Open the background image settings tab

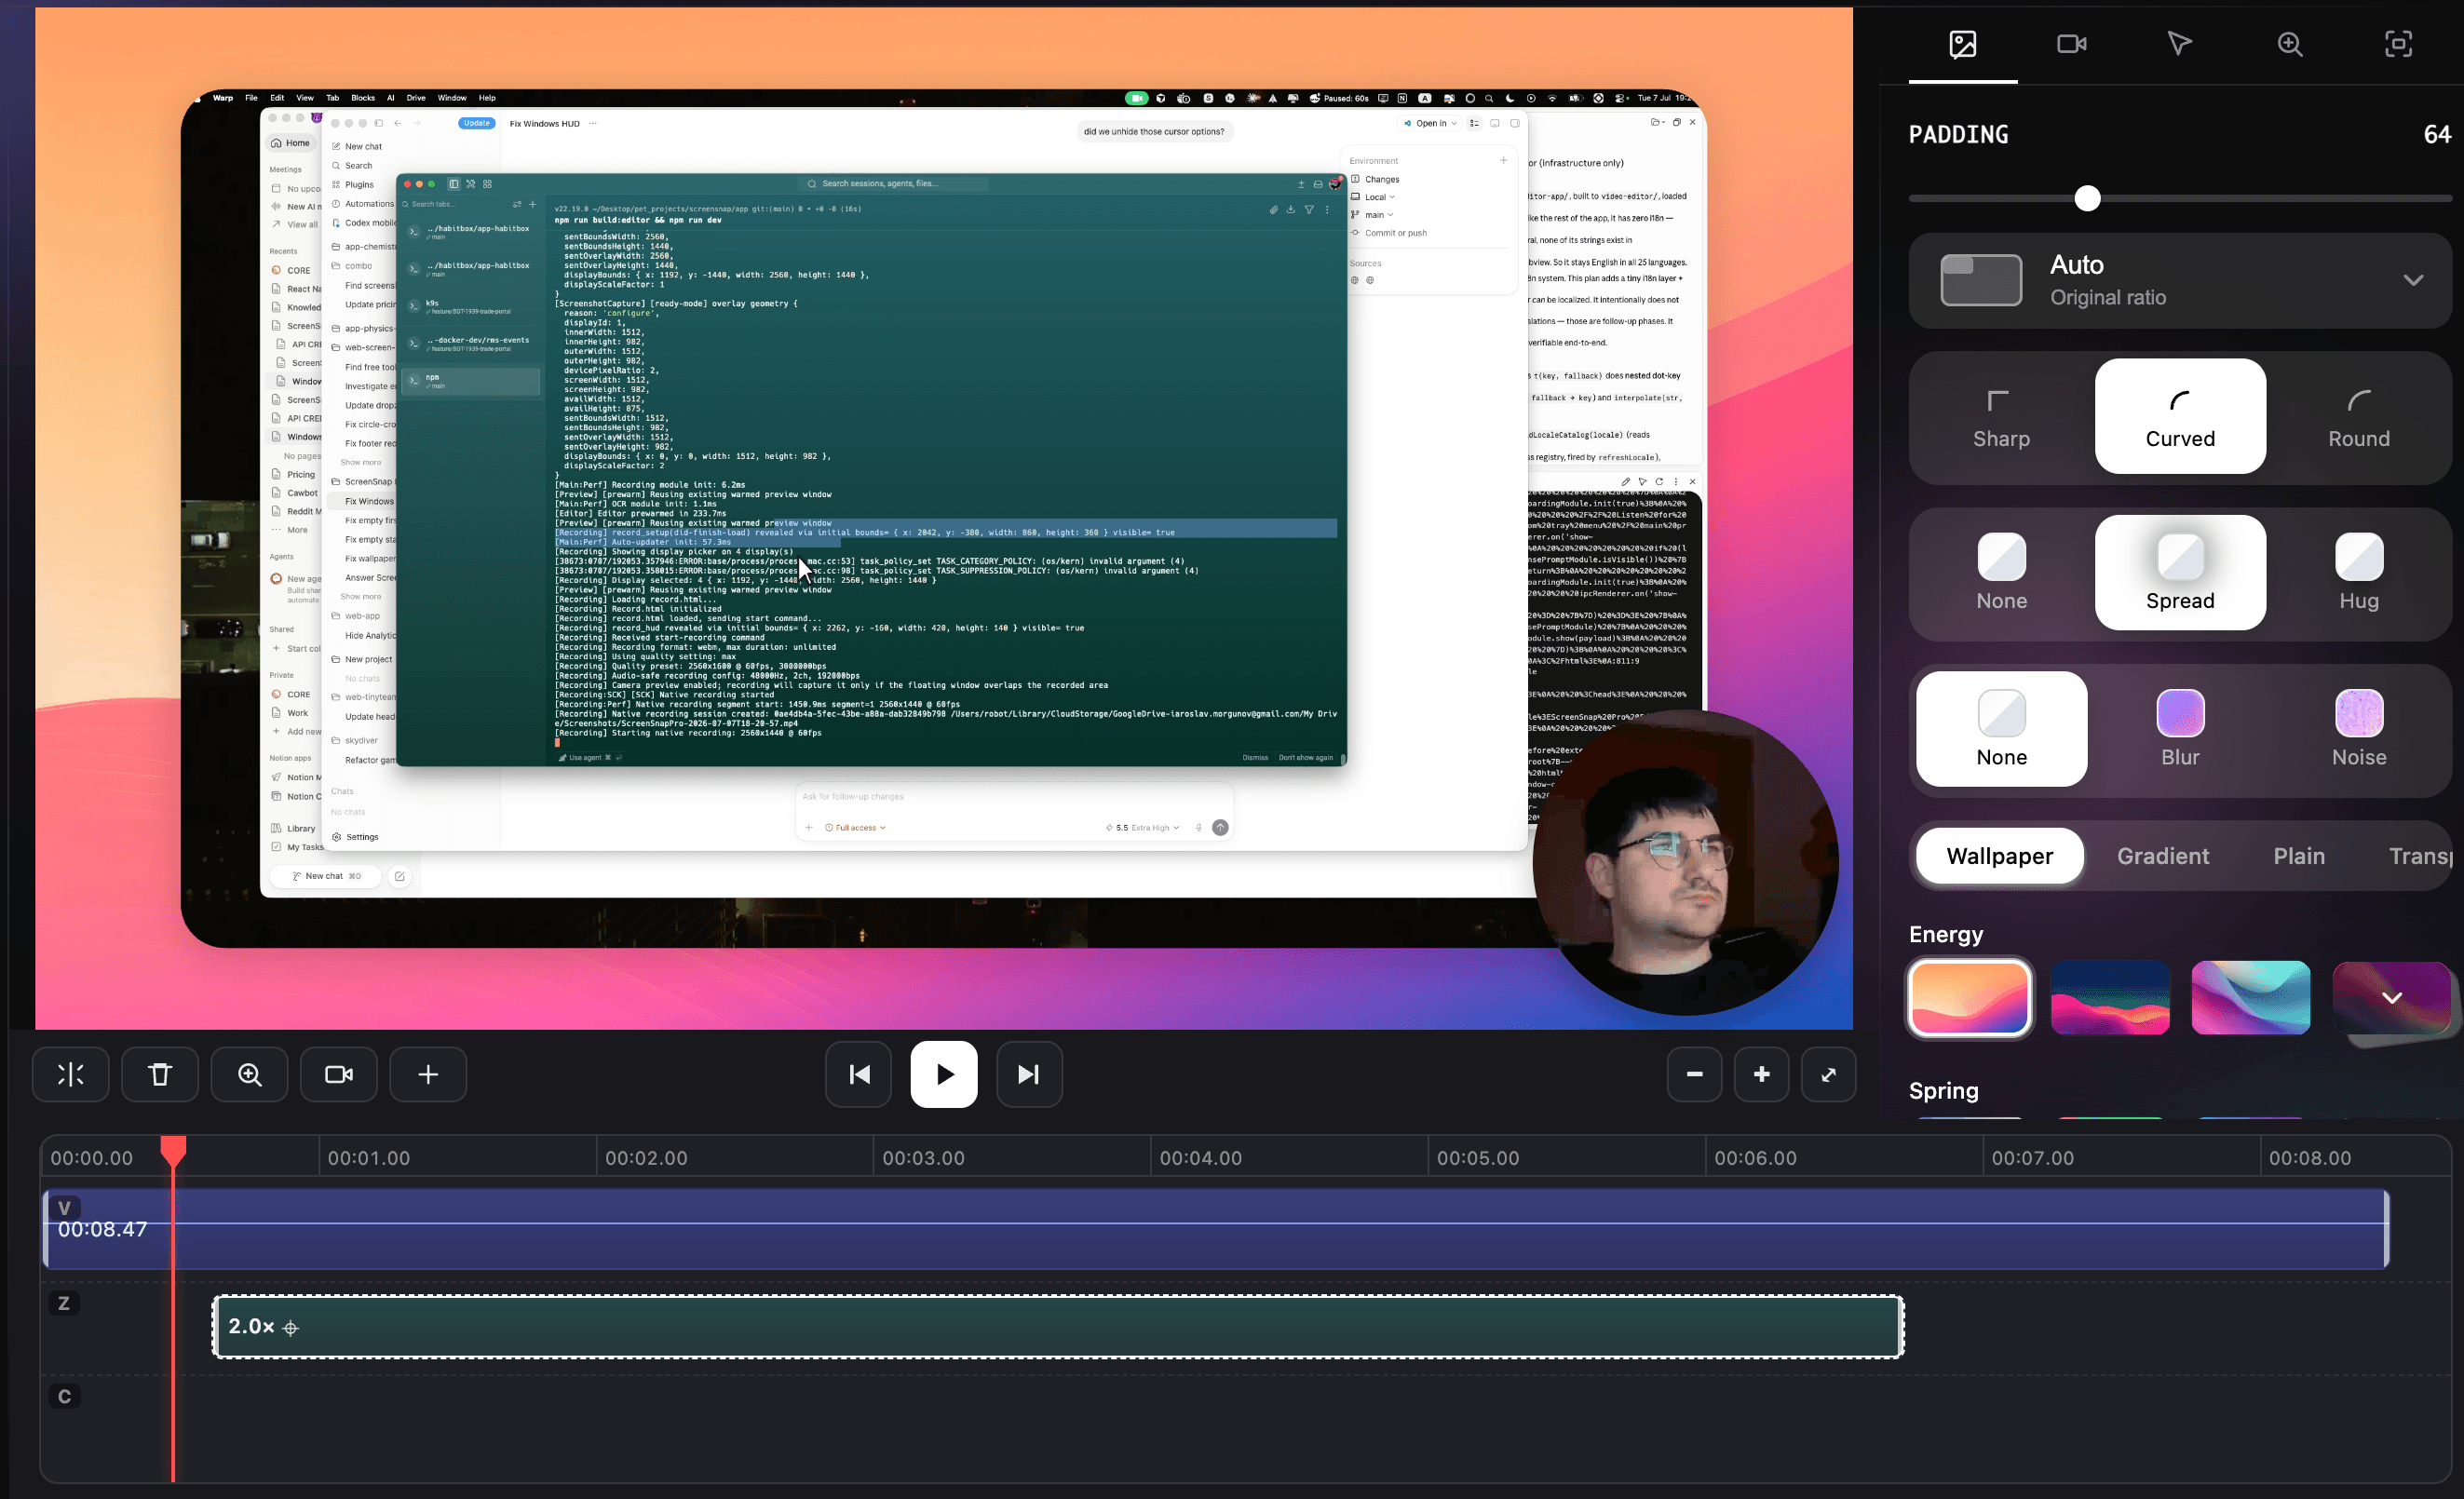(x=1962, y=44)
